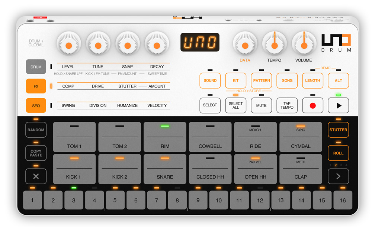The width and height of the screenshot is (372, 227).
Task: Hit the CLOSED HH pad
Action: point(210,169)
